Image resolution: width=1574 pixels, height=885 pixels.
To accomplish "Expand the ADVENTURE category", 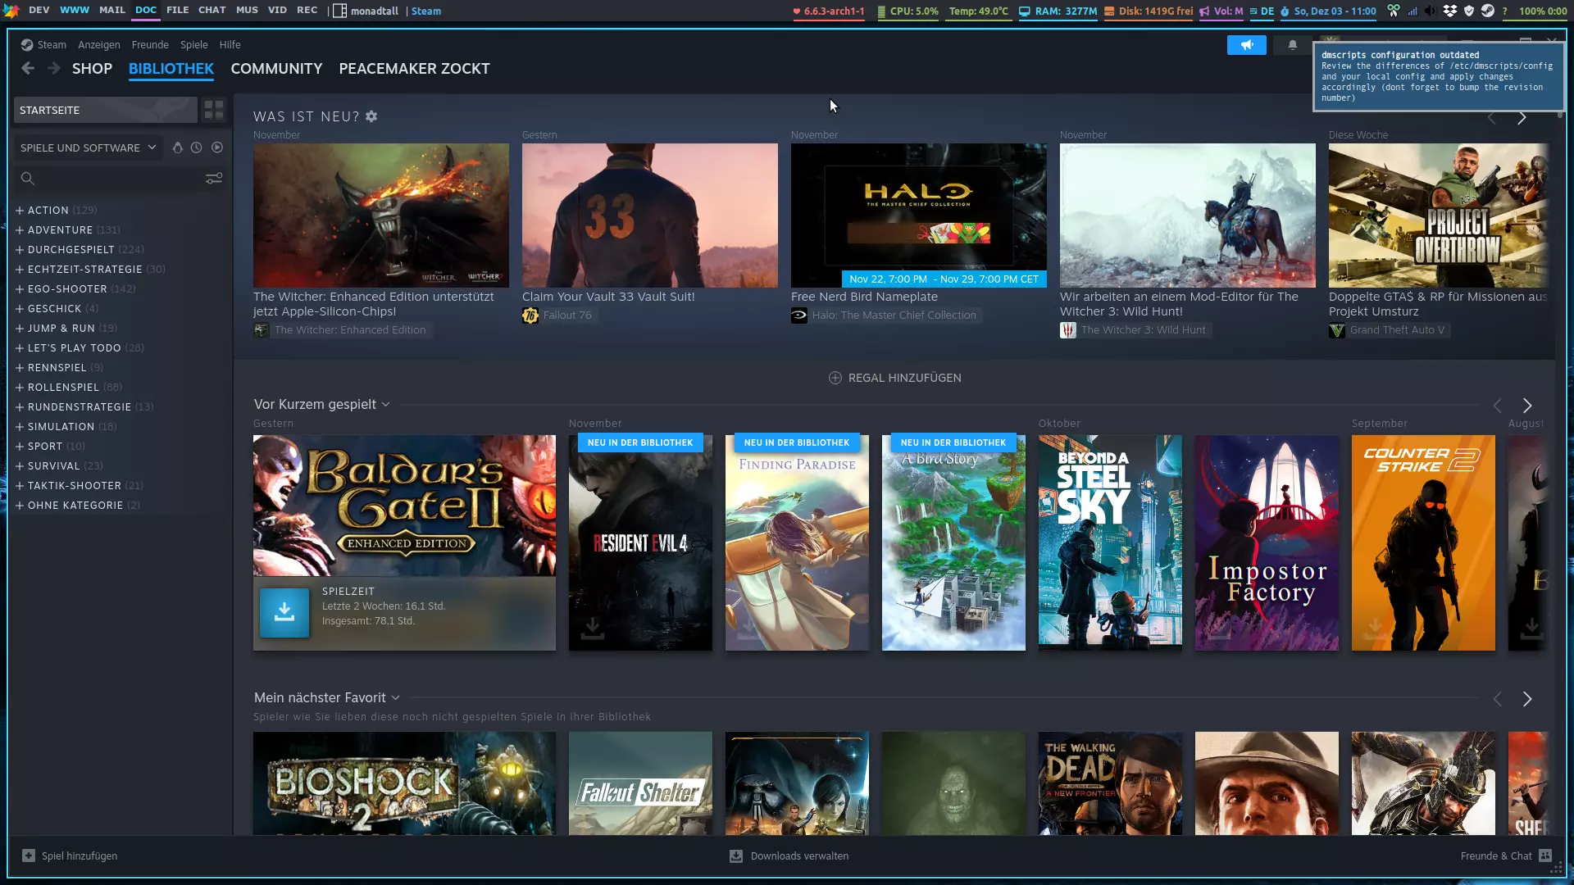I will click(x=20, y=230).
